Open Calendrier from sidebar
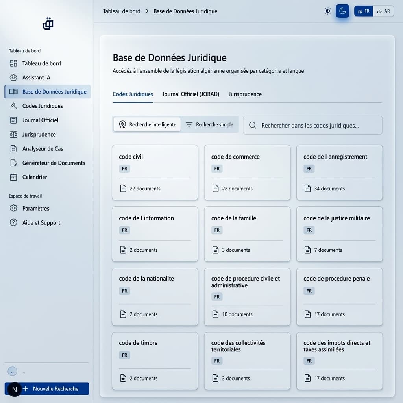 pyautogui.click(x=48, y=177)
